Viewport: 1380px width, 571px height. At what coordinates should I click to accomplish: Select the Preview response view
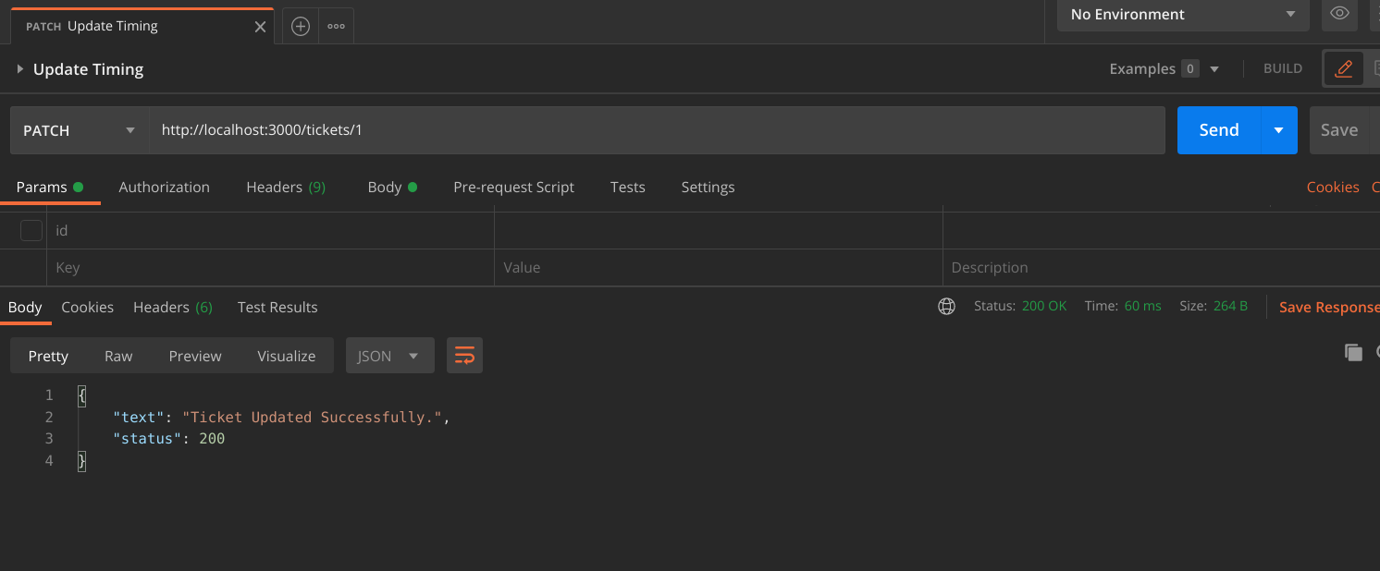tap(195, 356)
